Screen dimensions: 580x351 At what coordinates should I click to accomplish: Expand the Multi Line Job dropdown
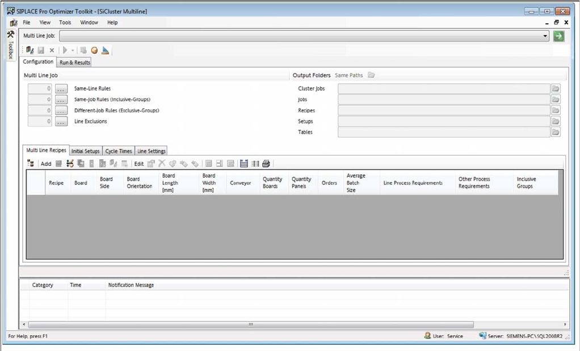pyautogui.click(x=545, y=36)
